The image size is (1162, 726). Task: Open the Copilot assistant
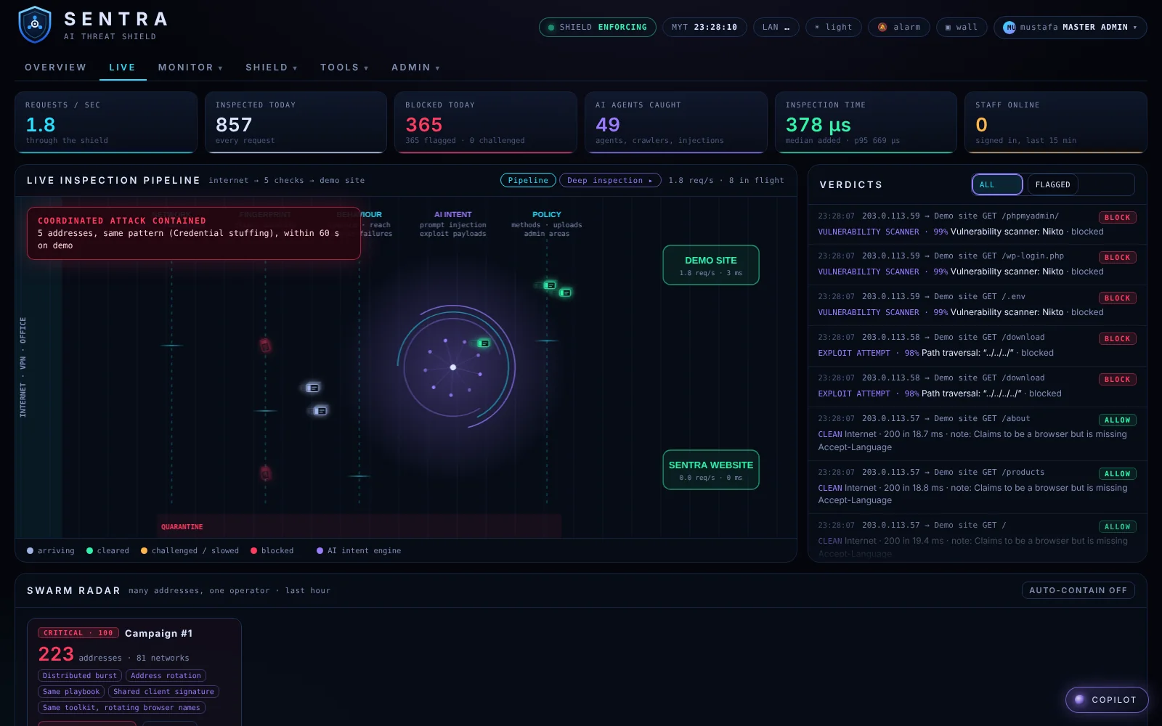[x=1106, y=700]
